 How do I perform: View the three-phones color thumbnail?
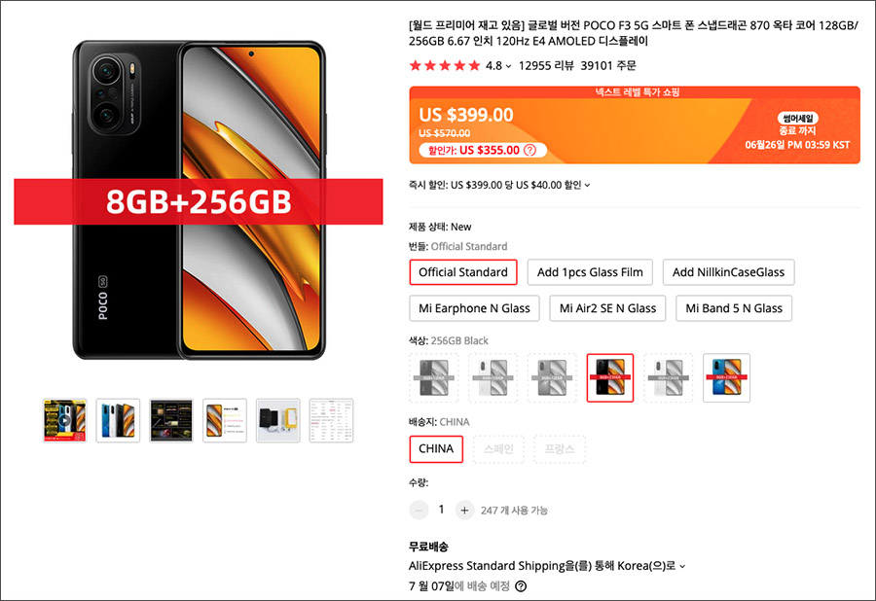click(118, 421)
